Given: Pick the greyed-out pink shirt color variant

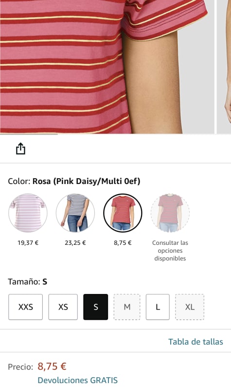Looking at the screenshot, I should click(170, 213).
